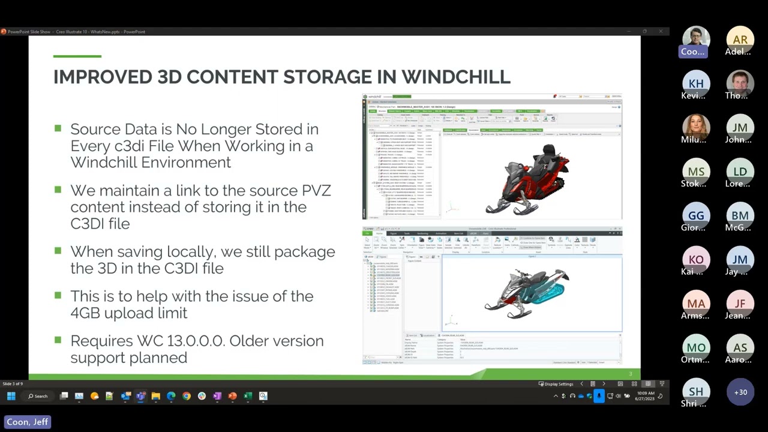768x432 pixels.
Task: Click the taskbar Search box
Action: 38,396
